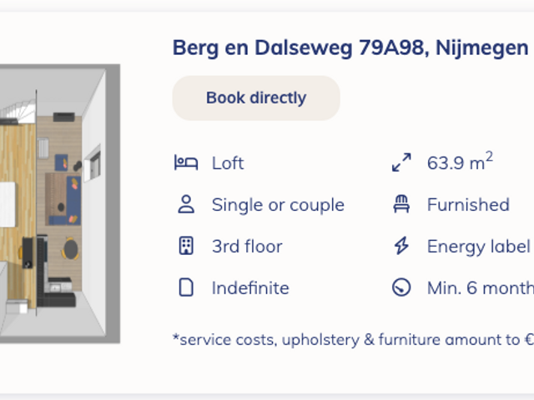
Task: Click the building icon next to 3rd floor
Action: pyautogui.click(x=186, y=247)
